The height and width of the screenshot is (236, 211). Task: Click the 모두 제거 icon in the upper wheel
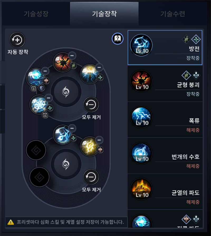[x=91, y=104]
